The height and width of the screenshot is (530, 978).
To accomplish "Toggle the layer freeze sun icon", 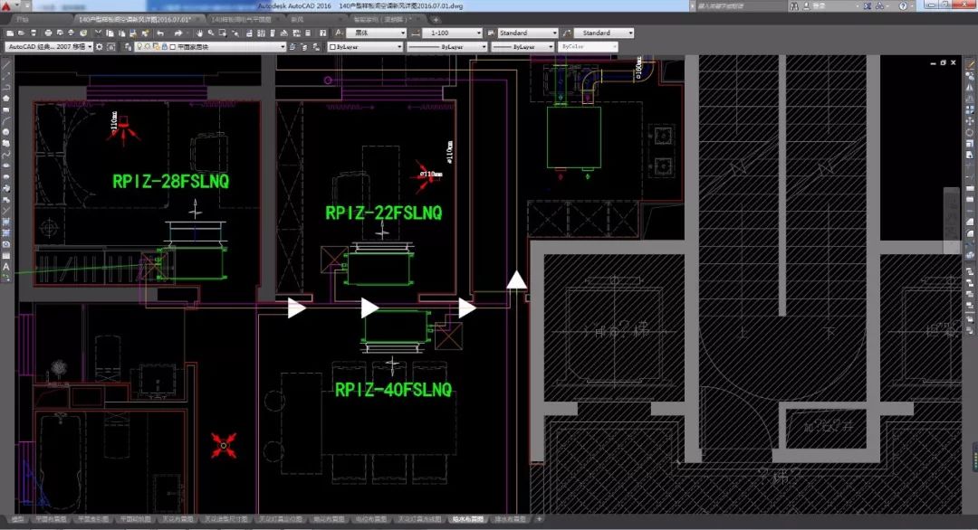I will click(148, 46).
